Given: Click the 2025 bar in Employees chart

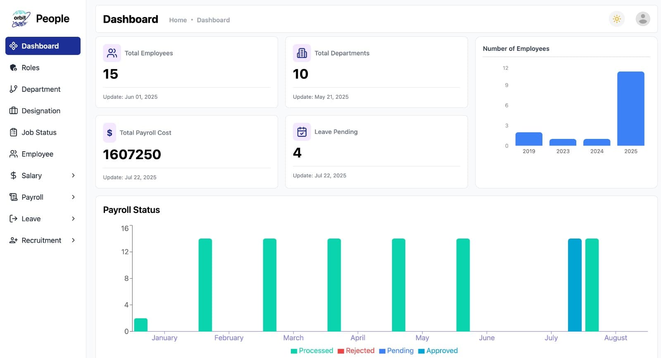Looking at the screenshot, I should click(631, 109).
